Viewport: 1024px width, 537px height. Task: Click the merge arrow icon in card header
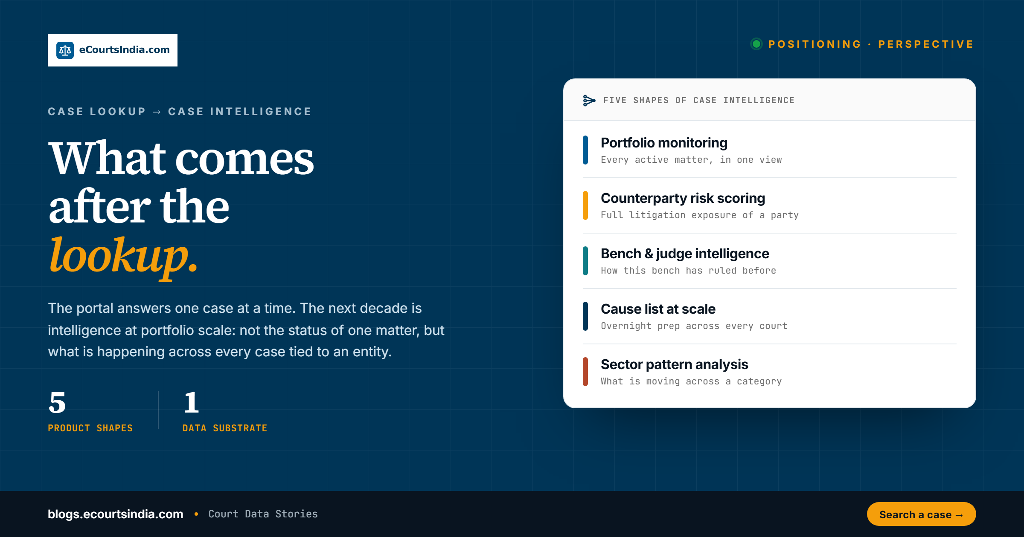(x=589, y=101)
